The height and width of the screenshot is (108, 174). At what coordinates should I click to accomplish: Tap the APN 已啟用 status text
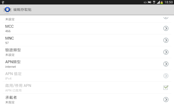(x=13, y=90)
